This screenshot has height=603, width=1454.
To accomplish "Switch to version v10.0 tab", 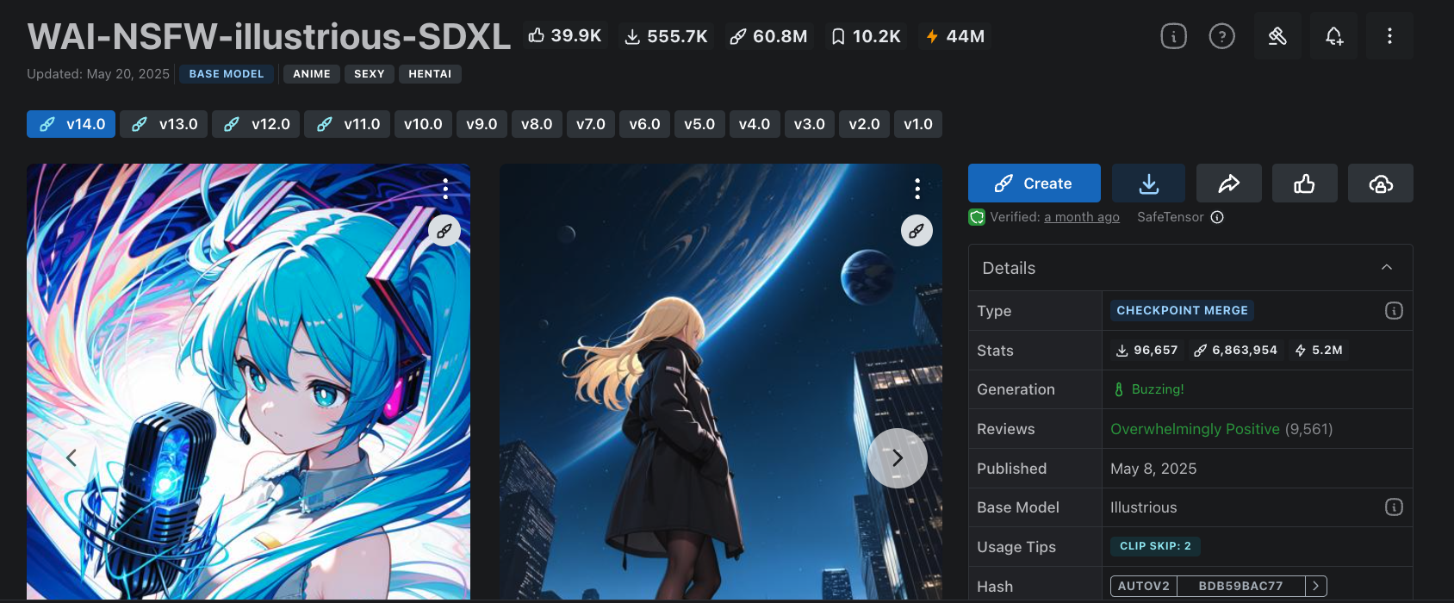I will click(x=423, y=124).
